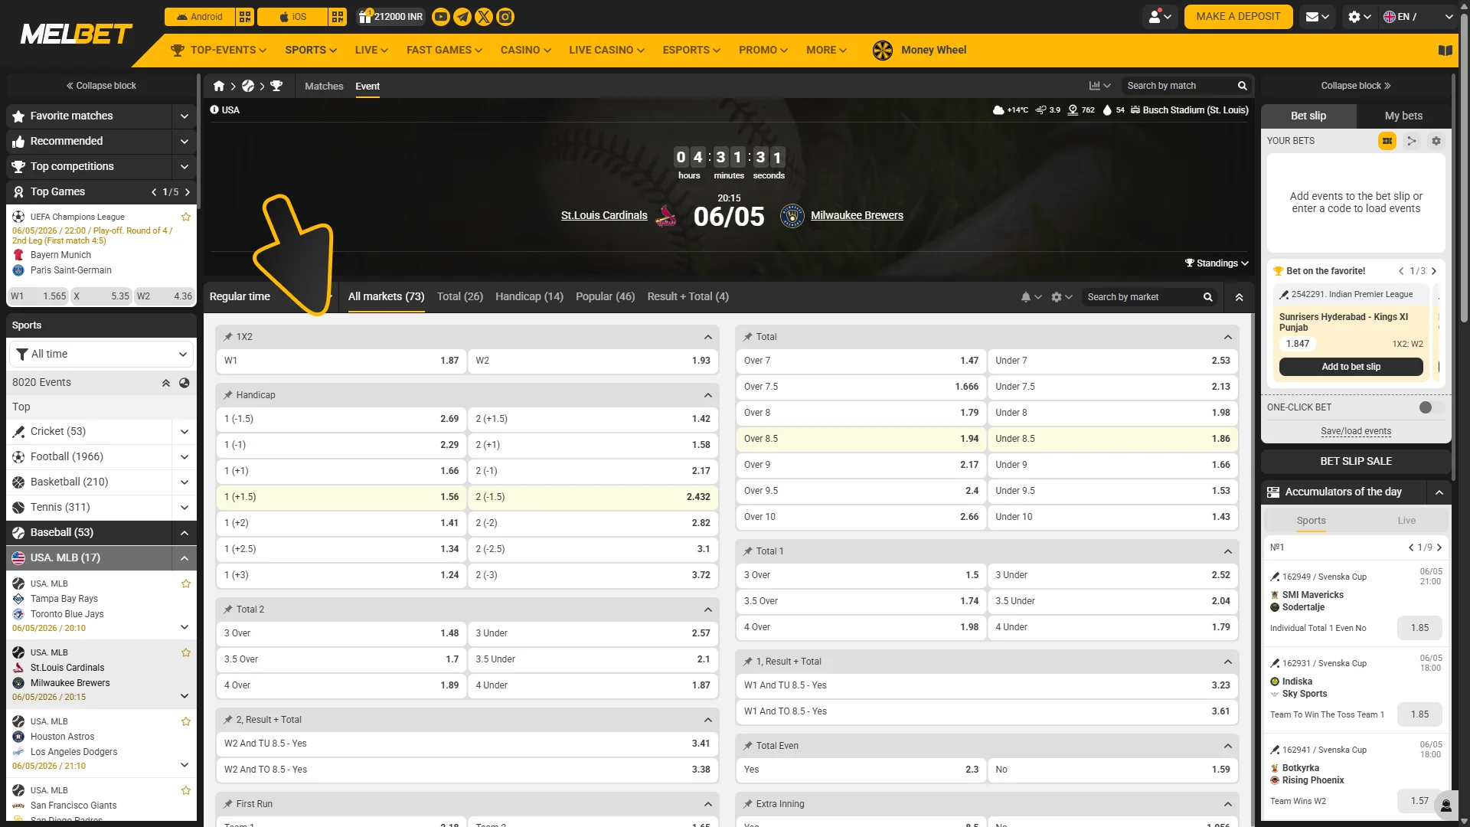
Task: Pin the Total Even market
Action: pyautogui.click(x=748, y=746)
